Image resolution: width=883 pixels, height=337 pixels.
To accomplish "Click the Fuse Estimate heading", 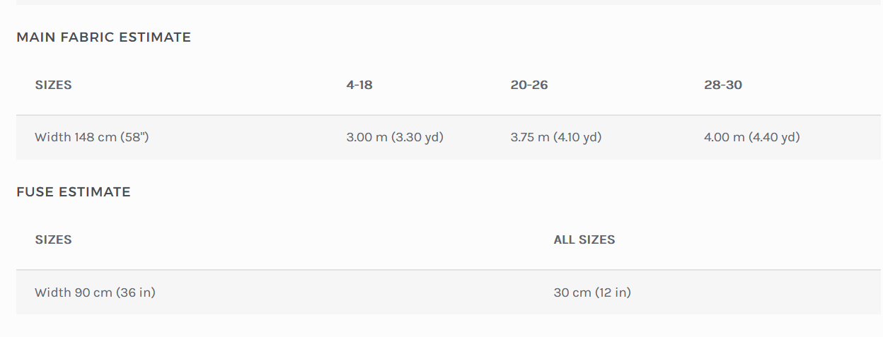I will pyautogui.click(x=74, y=192).
